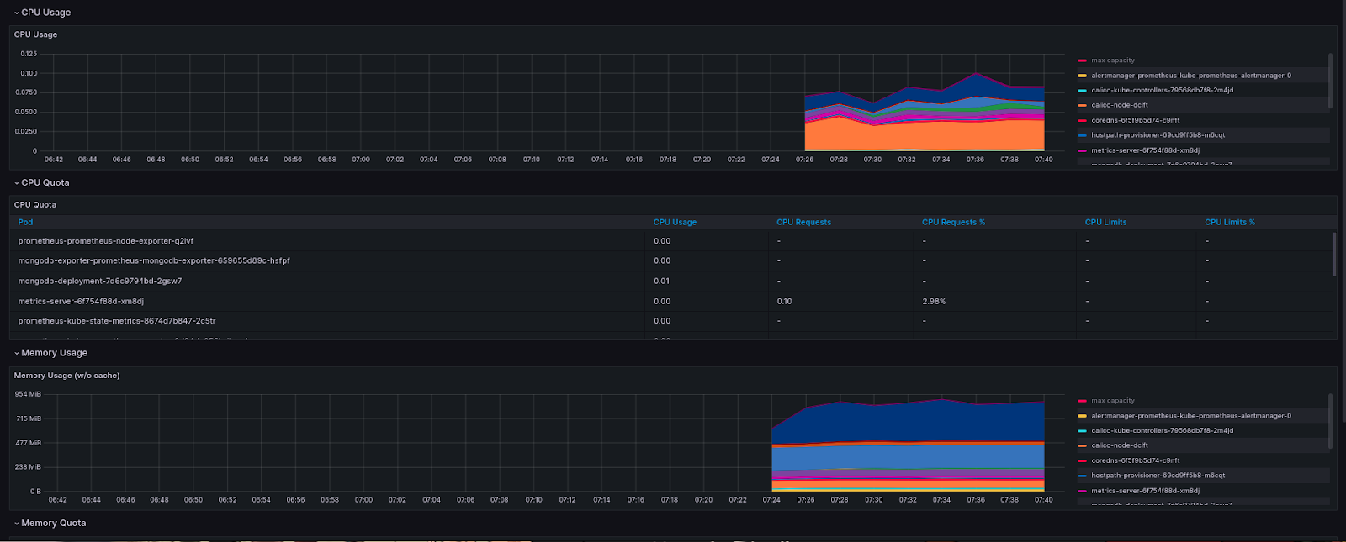Isolate coredns-6f5f9b5d74-c9nft series in CPU Usage legend
This screenshot has width=1346, height=542.
coord(1136,120)
